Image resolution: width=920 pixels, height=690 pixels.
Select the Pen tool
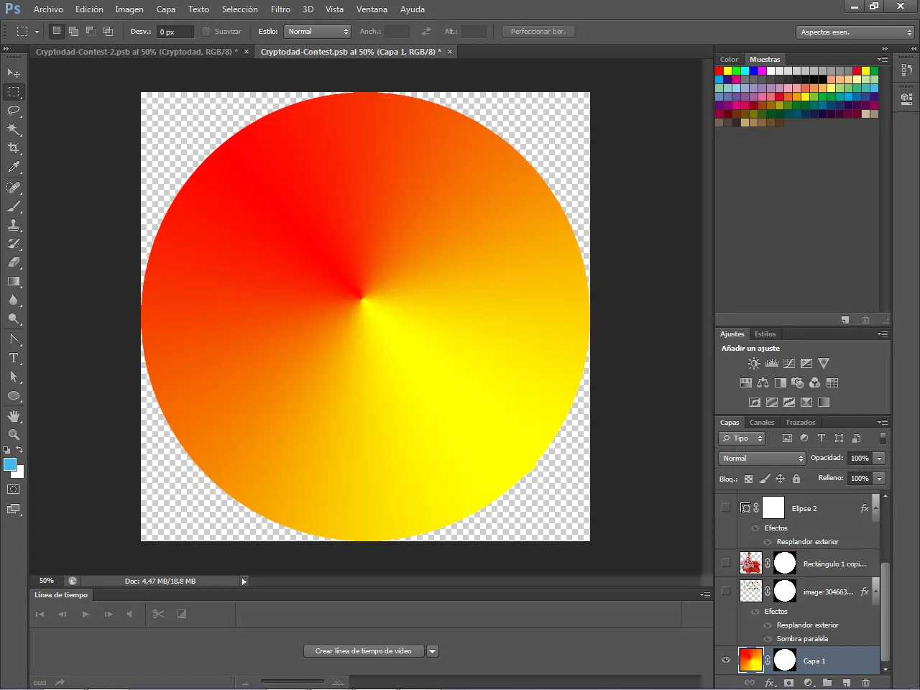pyautogui.click(x=14, y=339)
